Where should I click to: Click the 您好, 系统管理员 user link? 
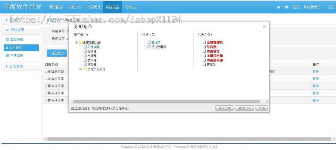(x=307, y=7)
